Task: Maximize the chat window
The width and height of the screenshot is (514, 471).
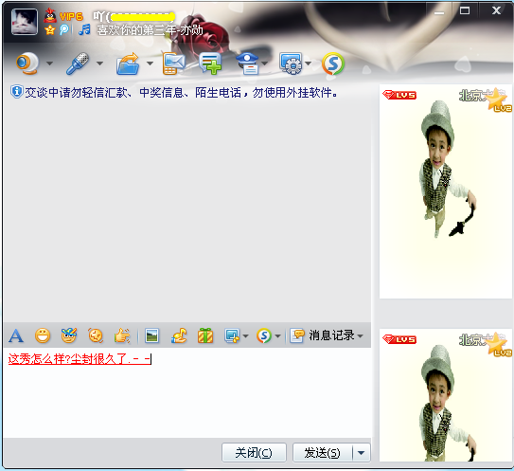Action: pos(465,11)
